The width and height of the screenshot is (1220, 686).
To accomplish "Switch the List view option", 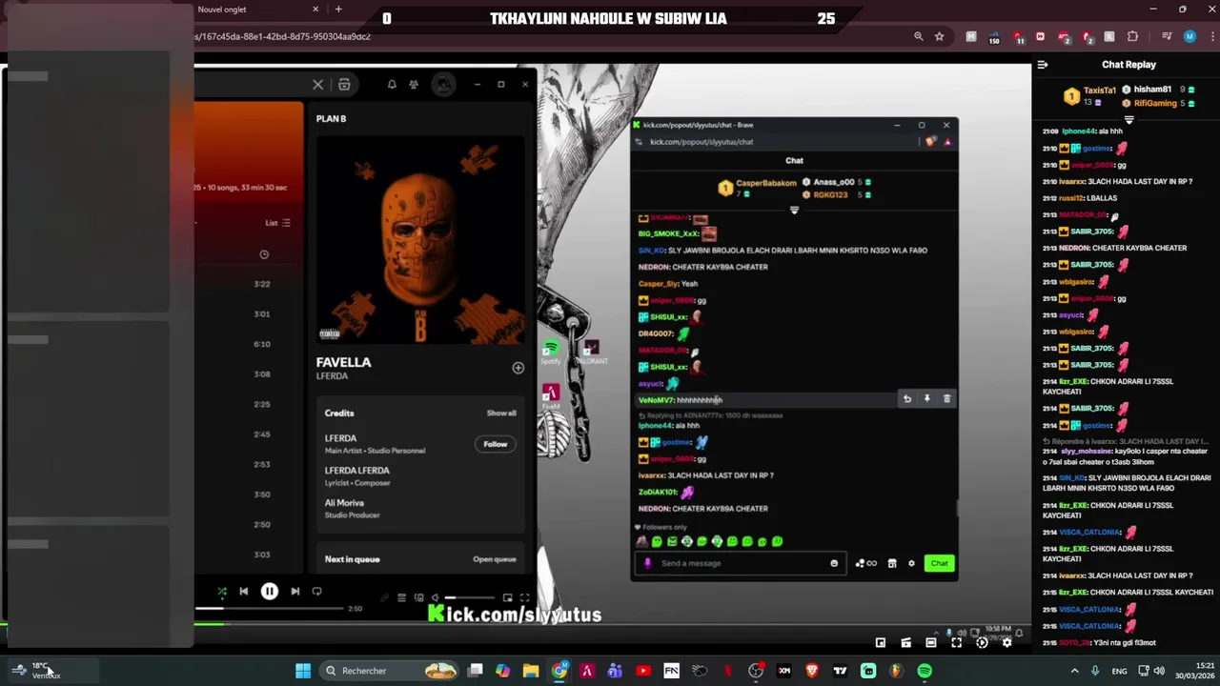I will click(x=277, y=223).
